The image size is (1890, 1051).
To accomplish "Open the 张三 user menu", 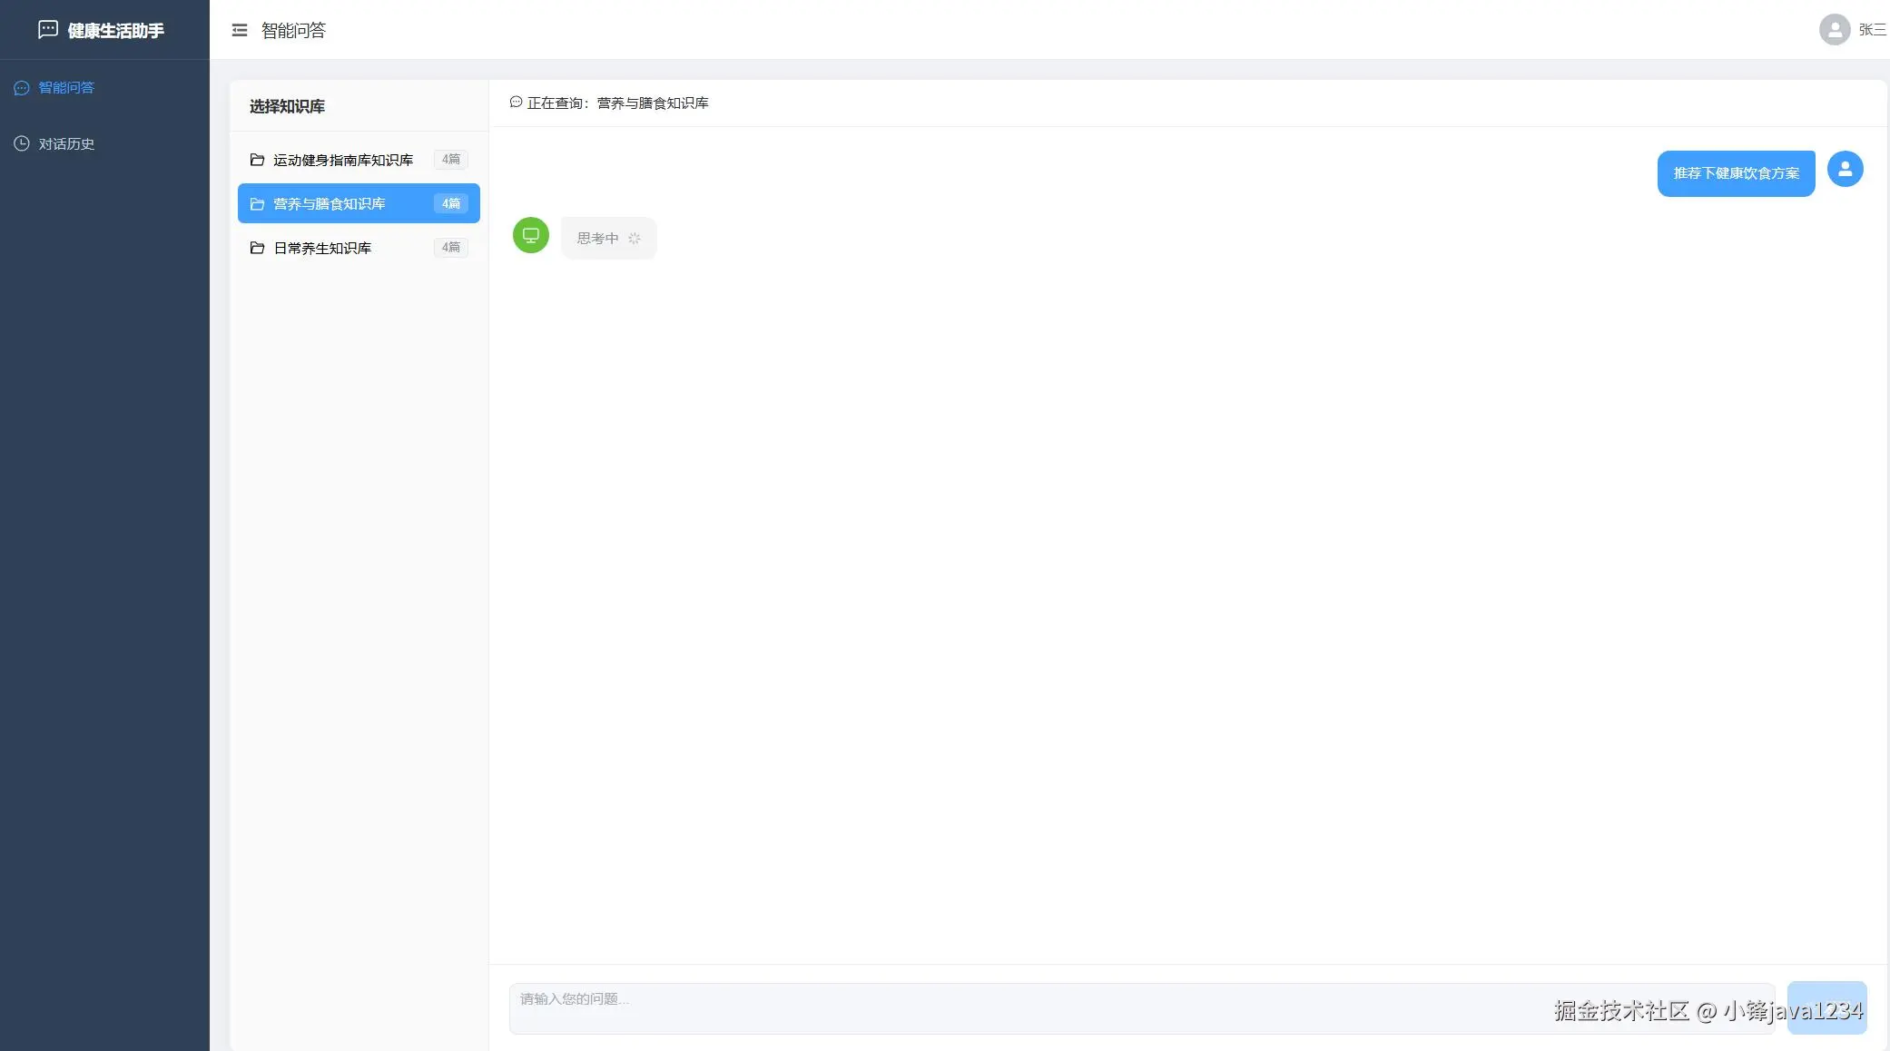I will click(1871, 30).
